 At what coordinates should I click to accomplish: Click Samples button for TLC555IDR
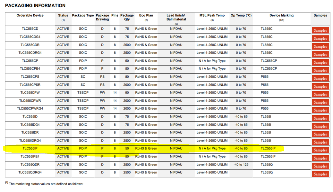(320, 134)
